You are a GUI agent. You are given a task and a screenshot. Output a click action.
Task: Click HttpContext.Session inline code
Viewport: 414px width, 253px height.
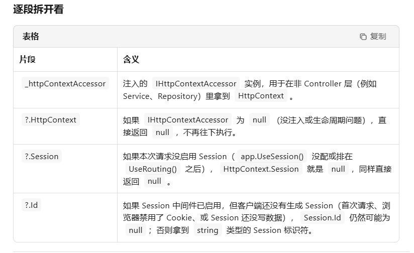261,169
